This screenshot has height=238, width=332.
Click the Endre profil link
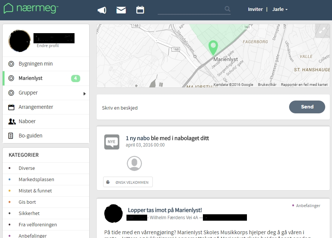tap(47, 46)
